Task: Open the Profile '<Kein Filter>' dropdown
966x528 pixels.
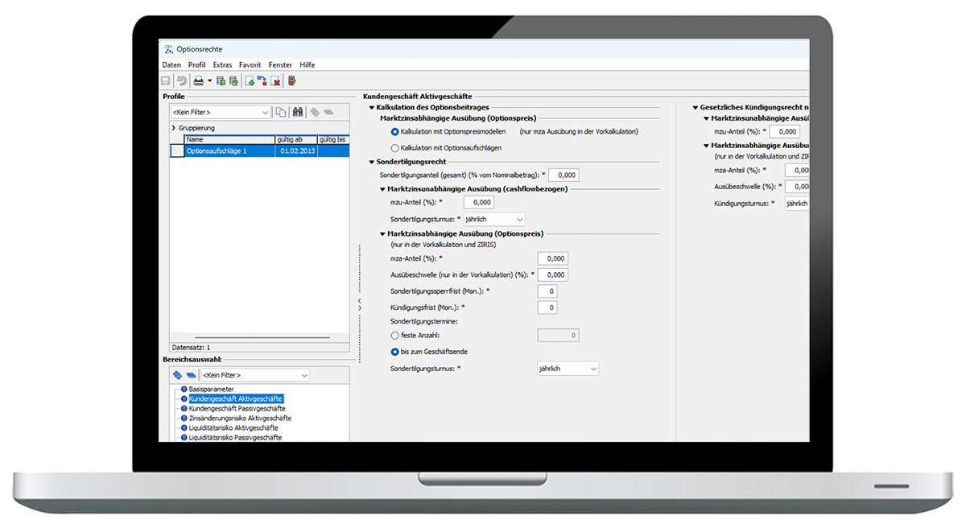Action: tap(265, 113)
